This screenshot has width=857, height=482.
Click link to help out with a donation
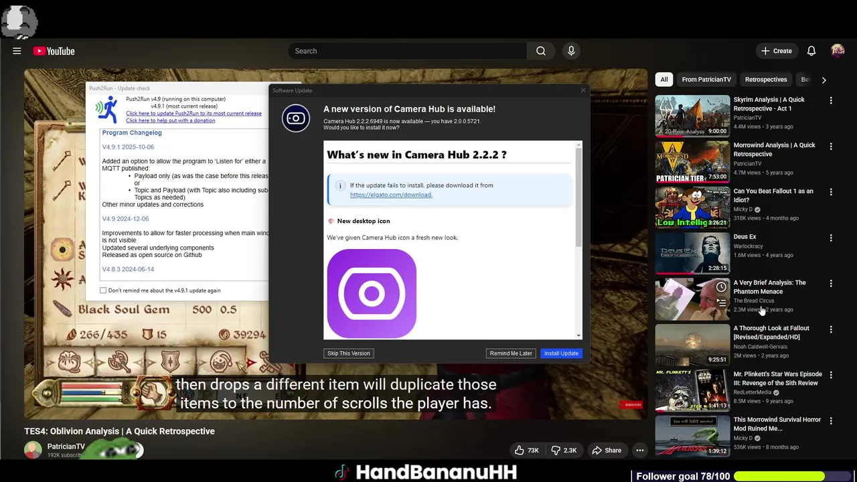click(x=170, y=120)
